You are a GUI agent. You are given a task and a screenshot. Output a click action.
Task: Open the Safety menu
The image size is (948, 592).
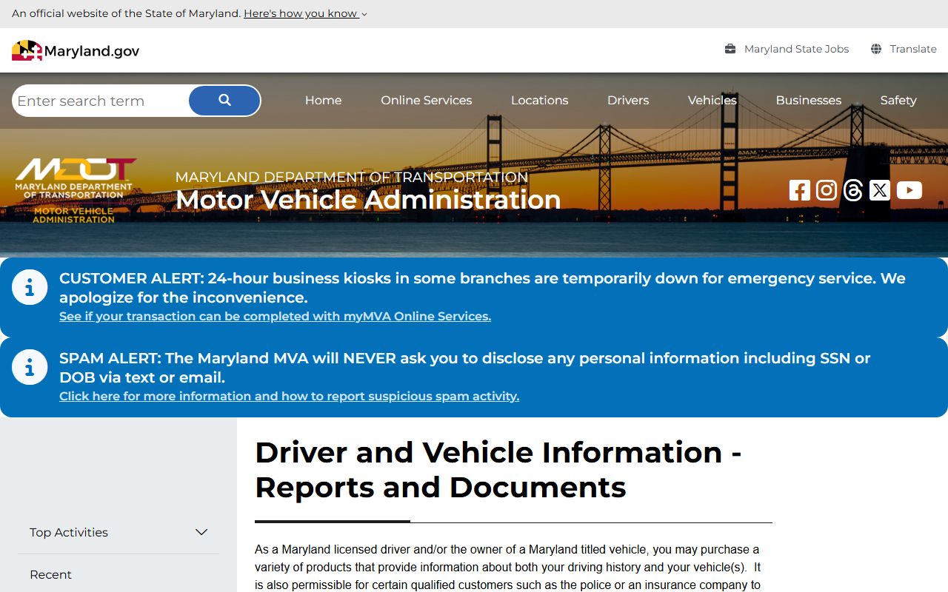(898, 101)
